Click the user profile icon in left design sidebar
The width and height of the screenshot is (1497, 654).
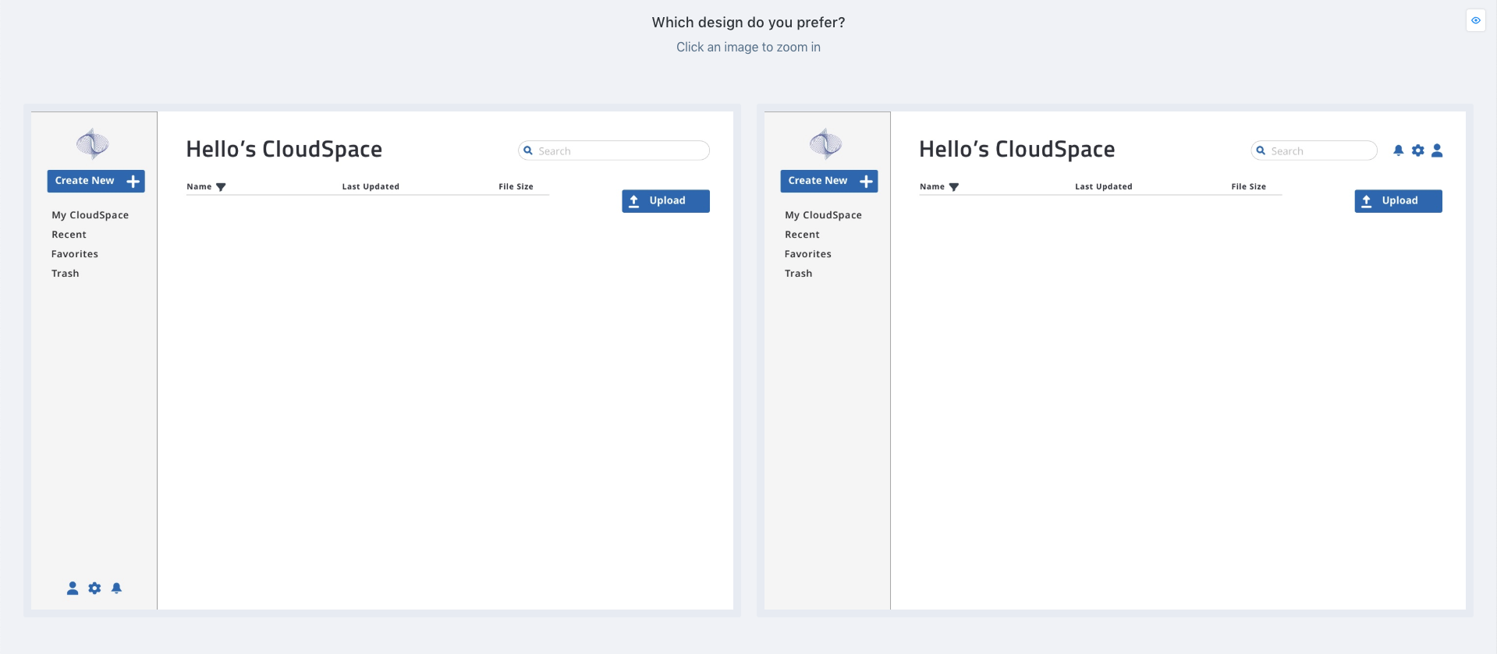(x=73, y=589)
